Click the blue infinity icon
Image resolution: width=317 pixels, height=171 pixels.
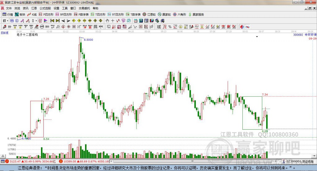click(247, 27)
